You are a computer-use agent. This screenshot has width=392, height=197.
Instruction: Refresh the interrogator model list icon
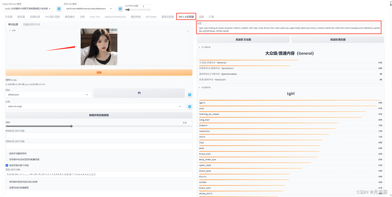pos(190,106)
